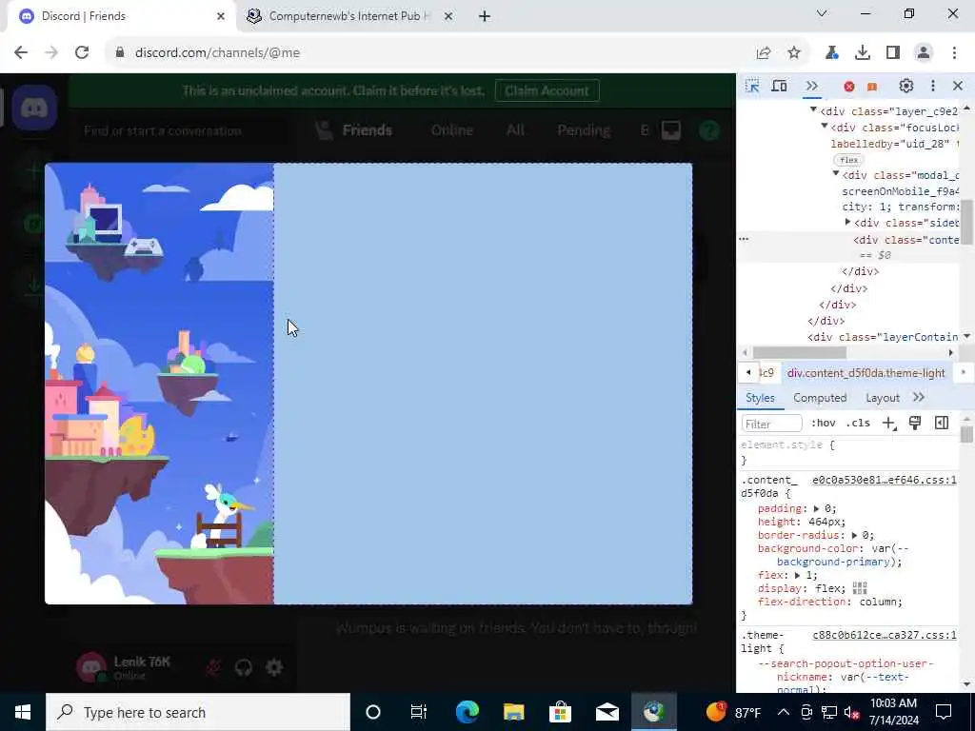Focus the styles Filter input field
Image resolution: width=975 pixels, height=731 pixels.
pyautogui.click(x=771, y=424)
